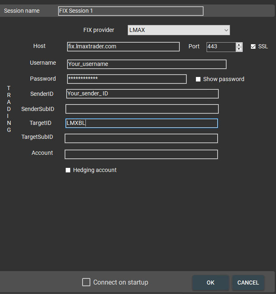Enable the Show password checkbox
This screenshot has width=276, height=294.
tap(198, 79)
